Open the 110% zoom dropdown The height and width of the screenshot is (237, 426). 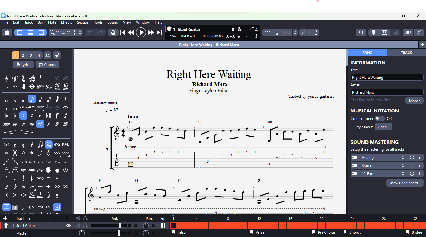pos(60,32)
